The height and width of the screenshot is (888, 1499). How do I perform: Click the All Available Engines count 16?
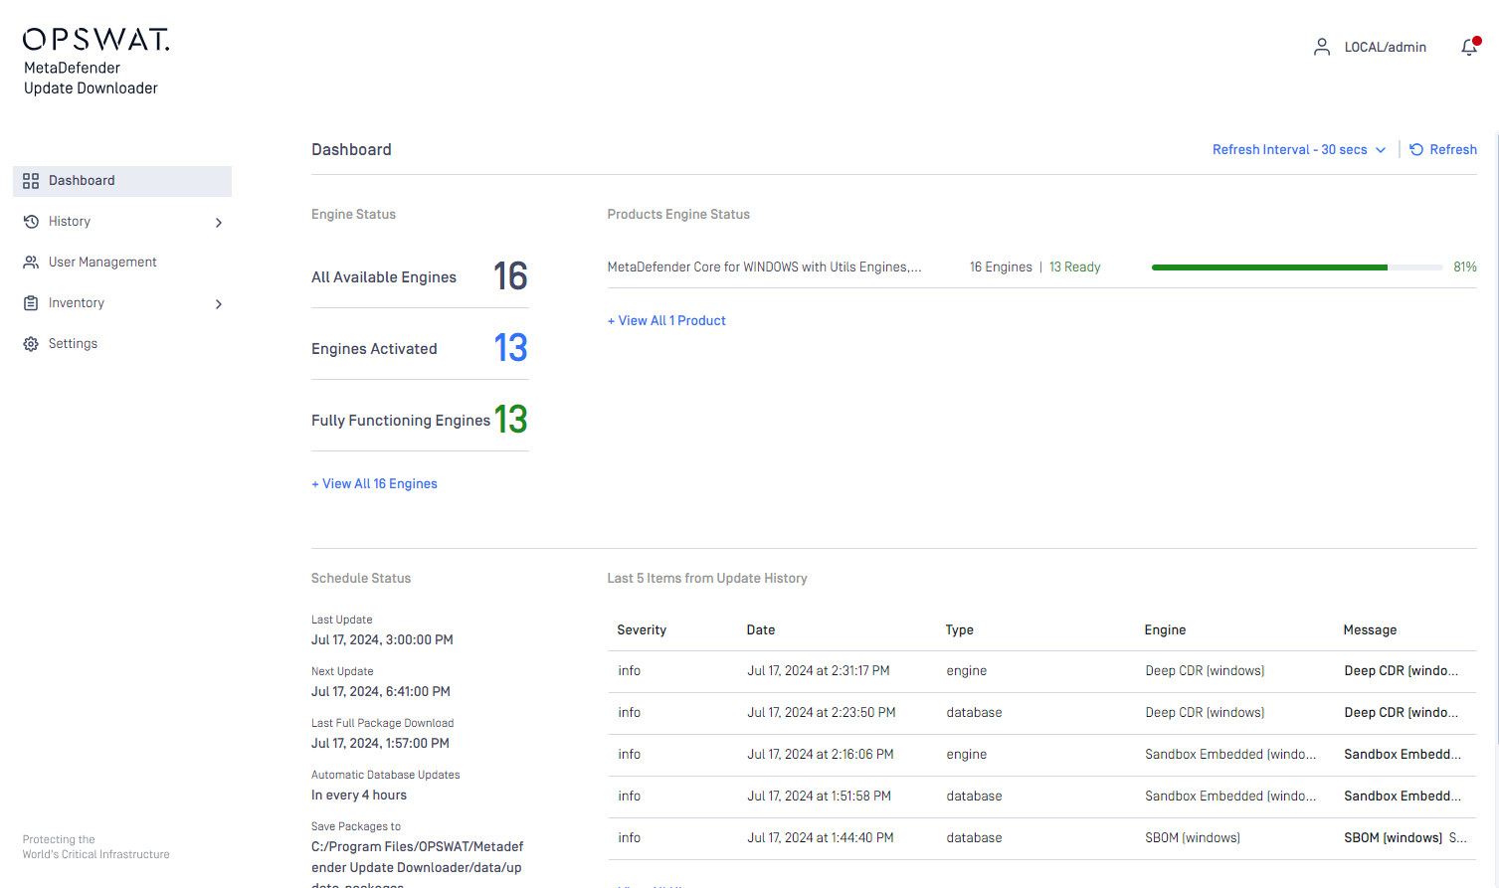510,276
